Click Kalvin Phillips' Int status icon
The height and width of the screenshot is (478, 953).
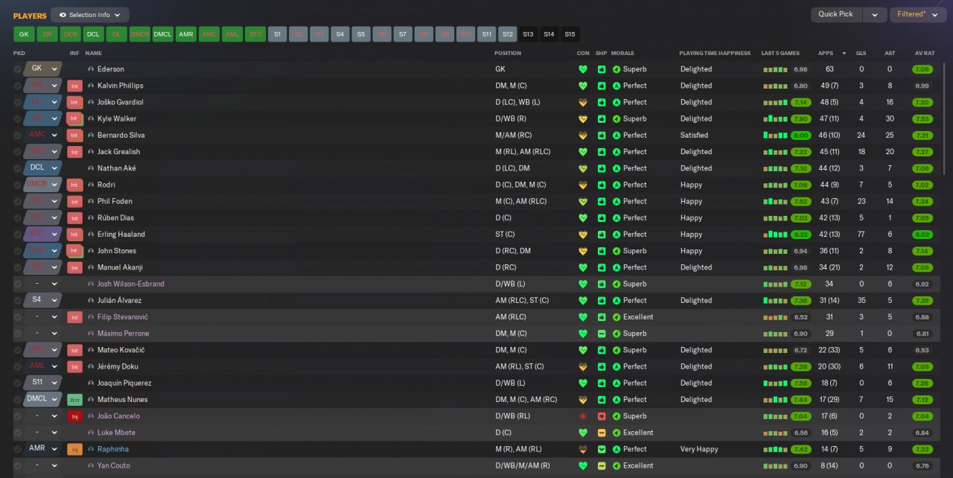pyautogui.click(x=74, y=86)
